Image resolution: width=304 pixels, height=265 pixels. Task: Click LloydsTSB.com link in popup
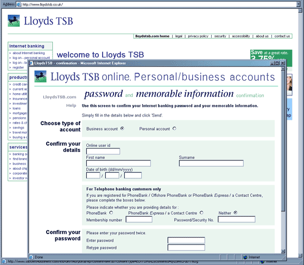click(x=60, y=97)
